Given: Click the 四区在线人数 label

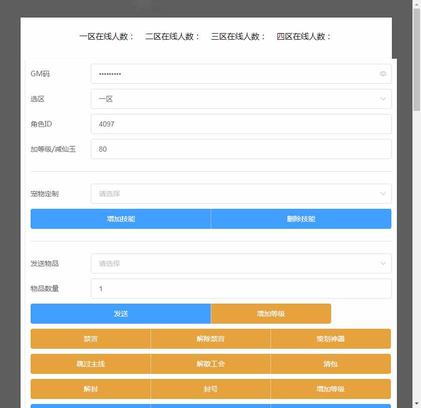Looking at the screenshot, I should pyautogui.click(x=304, y=36).
